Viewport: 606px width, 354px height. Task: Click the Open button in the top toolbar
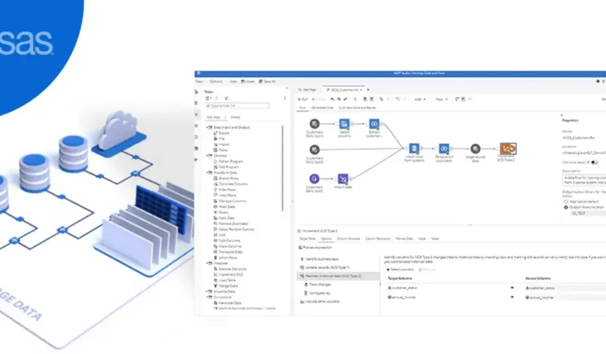(x=248, y=82)
